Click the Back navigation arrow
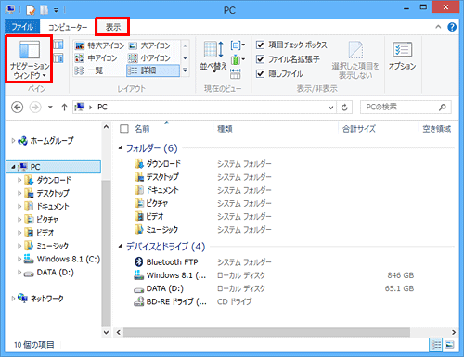This screenshot has height=357, width=464. click(17, 108)
